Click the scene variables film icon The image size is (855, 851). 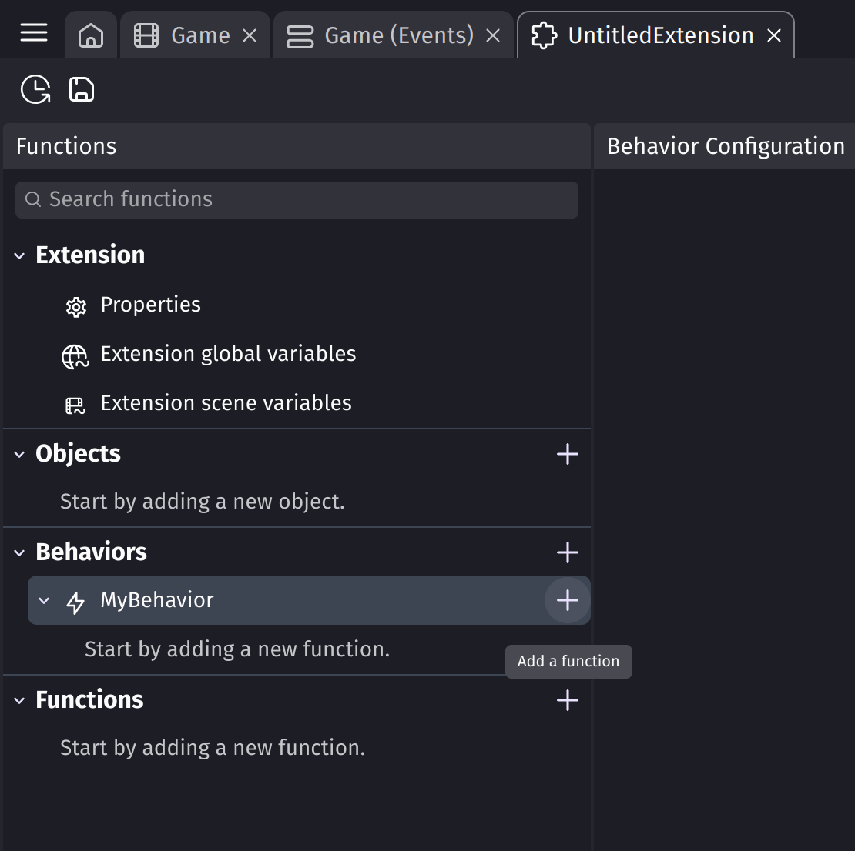coord(75,405)
